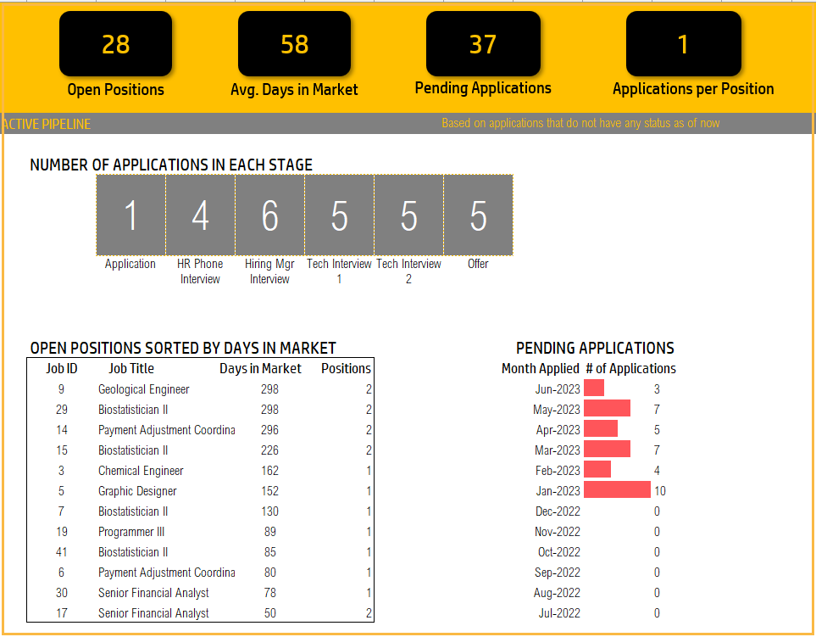Select the Feb-2023 application count 4
The width and height of the screenshot is (816, 637).
tap(657, 471)
